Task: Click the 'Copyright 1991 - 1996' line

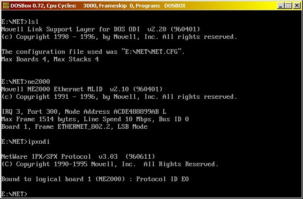Action: coord(119,97)
